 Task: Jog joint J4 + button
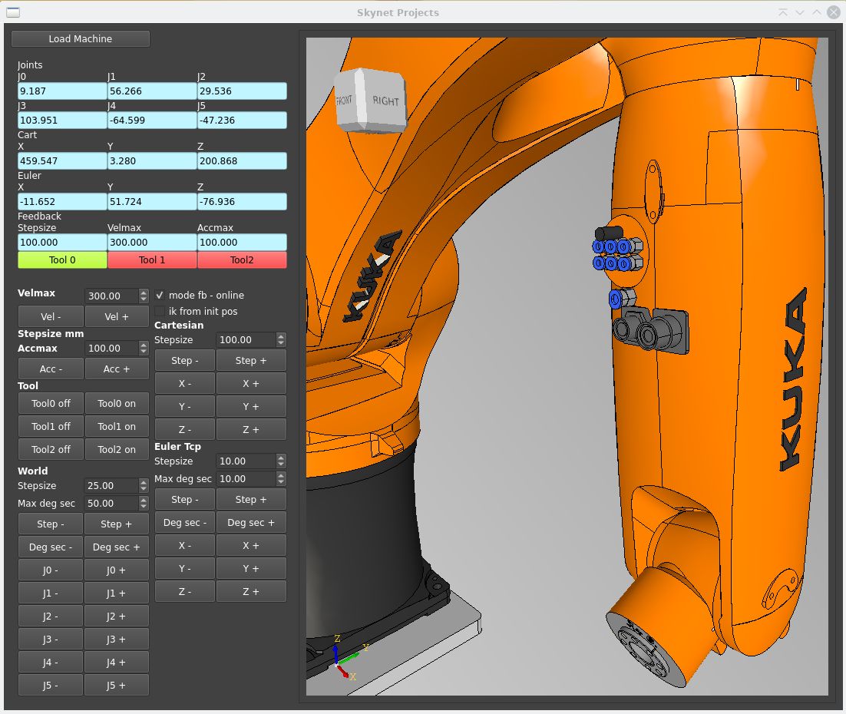[116, 663]
